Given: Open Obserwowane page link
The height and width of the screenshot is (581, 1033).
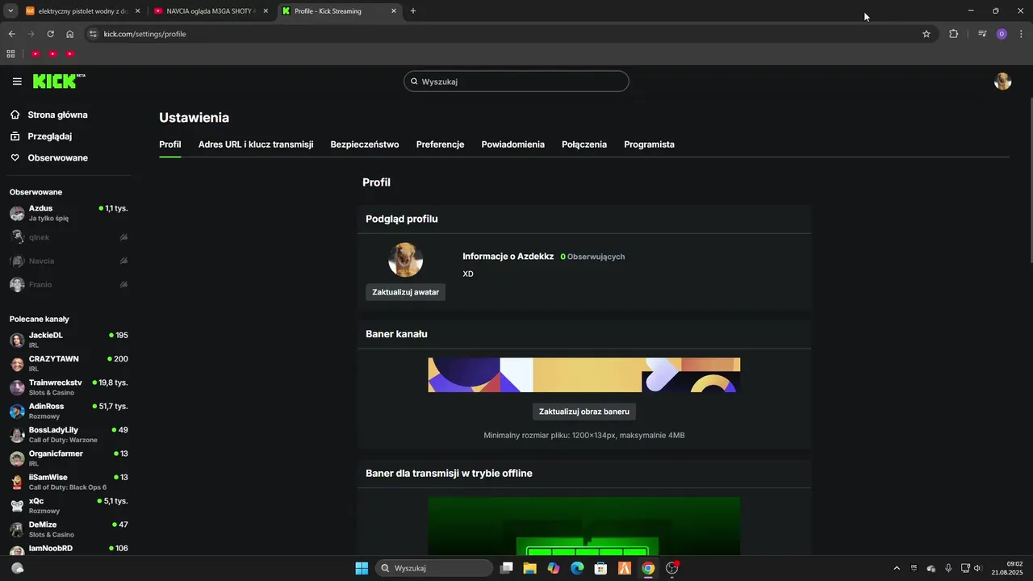Looking at the screenshot, I should pyautogui.click(x=58, y=158).
